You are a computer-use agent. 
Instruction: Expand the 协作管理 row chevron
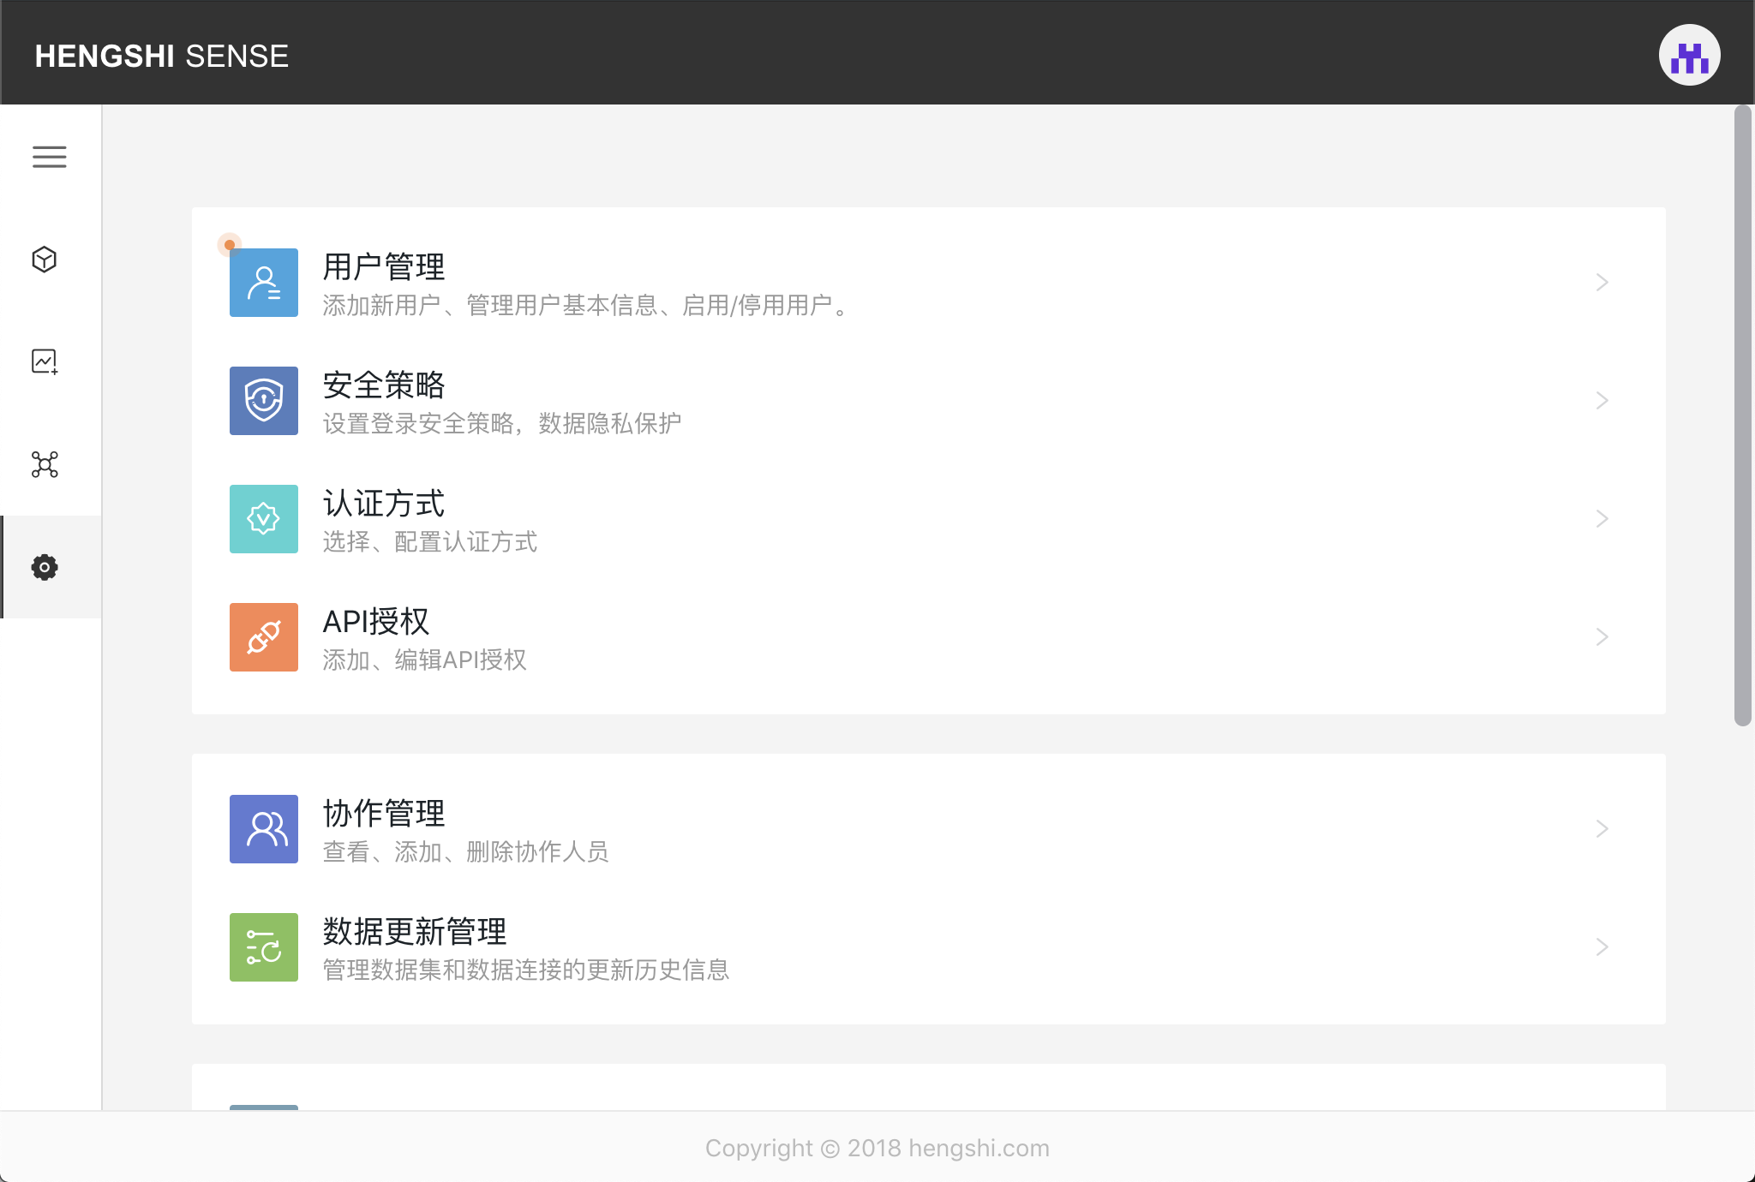tap(1602, 829)
